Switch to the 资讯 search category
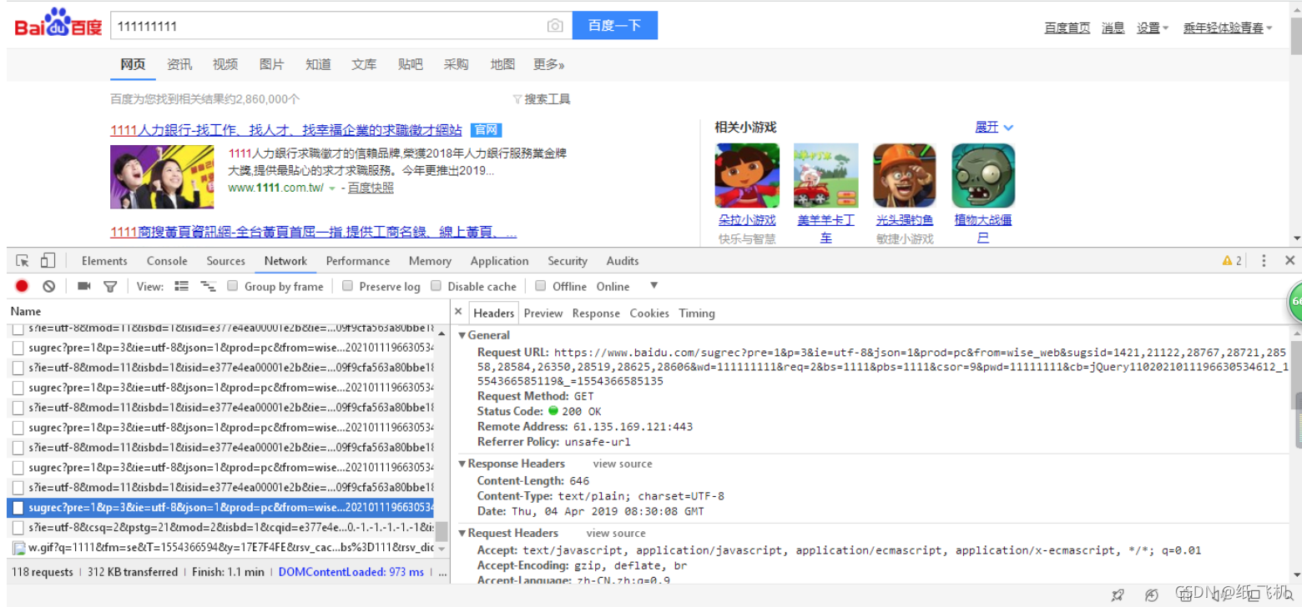The height and width of the screenshot is (607, 1302). (179, 64)
